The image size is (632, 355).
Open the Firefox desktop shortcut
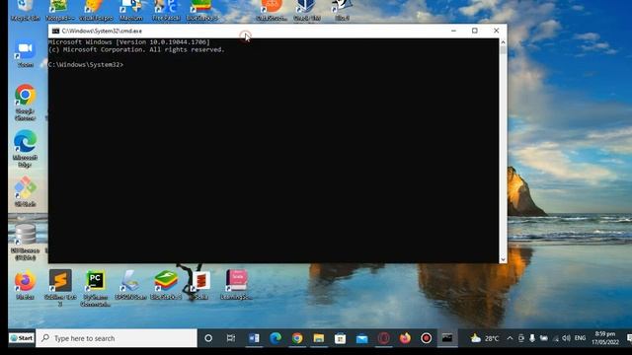click(x=25, y=285)
